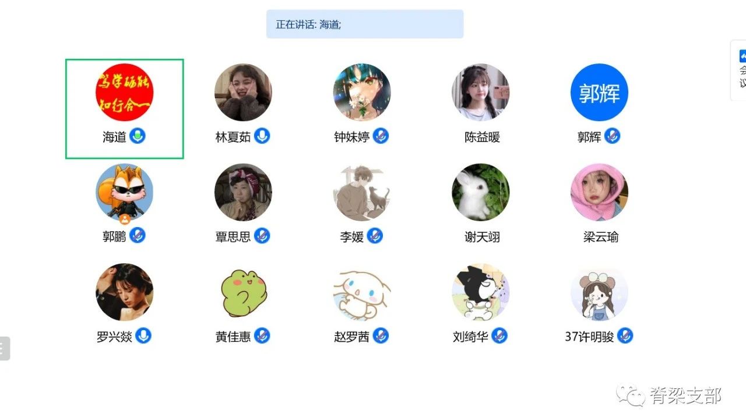Select 陈益暖's participant avatar
Viewport: 746px width, 414px height.
(x=480, y=92)
